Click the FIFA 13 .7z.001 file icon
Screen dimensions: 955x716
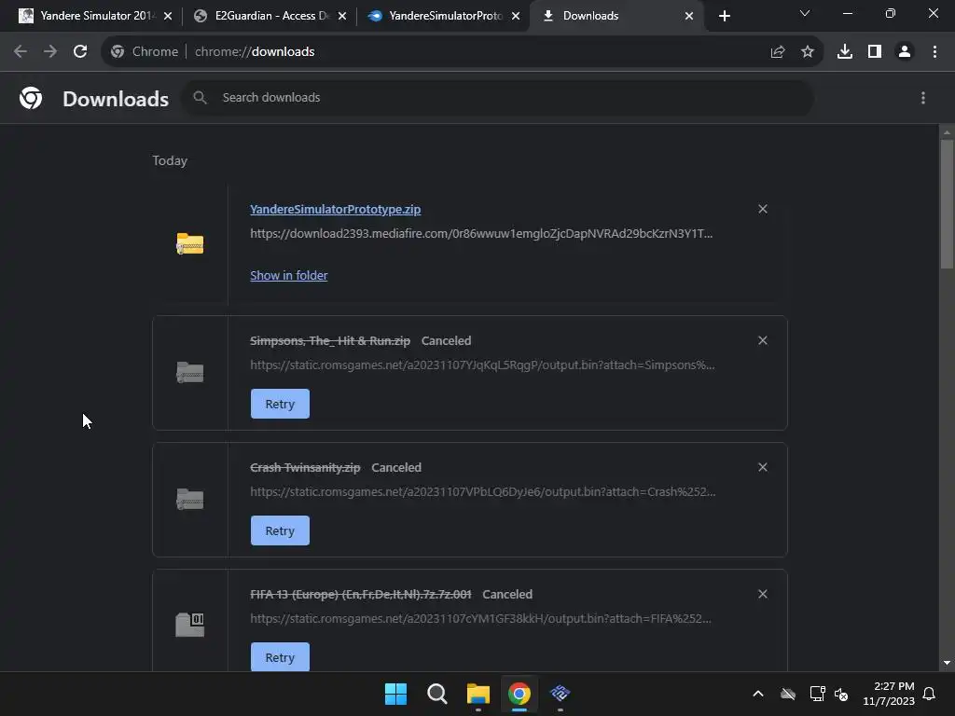coord(190,624)
